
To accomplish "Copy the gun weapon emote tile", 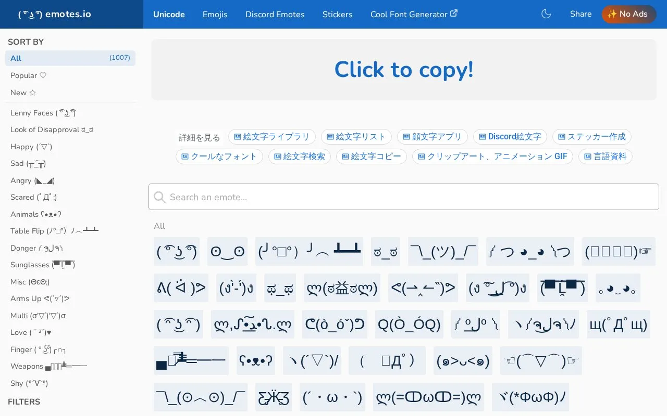I will (191, 361).
